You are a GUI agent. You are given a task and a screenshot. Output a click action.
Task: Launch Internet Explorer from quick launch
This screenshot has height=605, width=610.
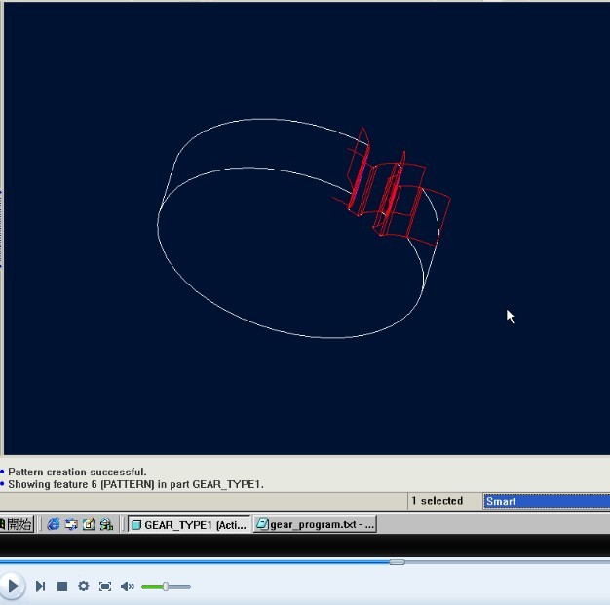pos(54,524)
